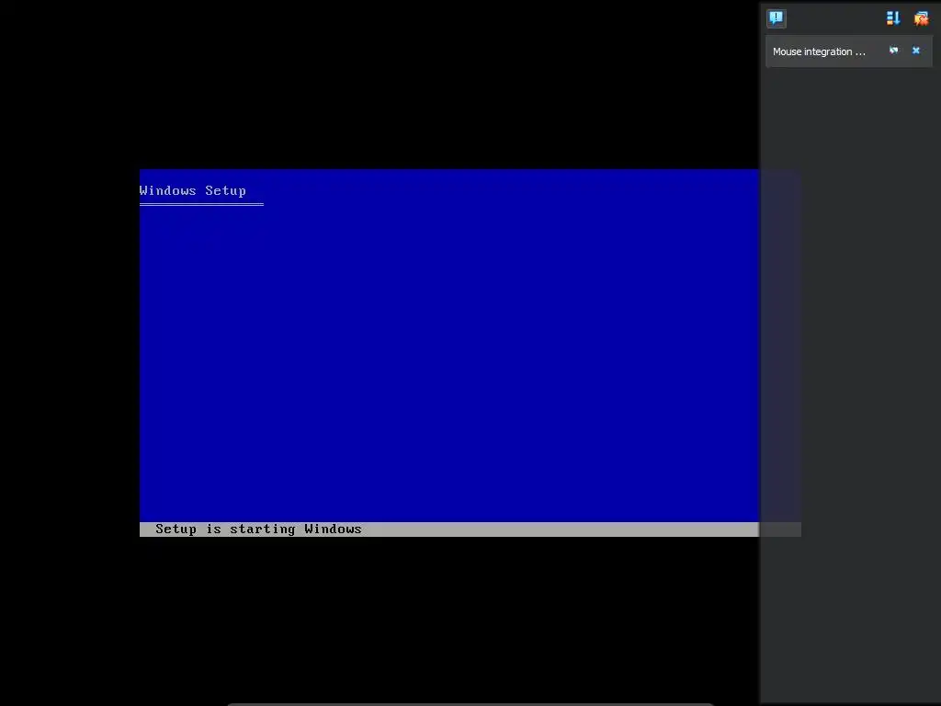Click the 'Windows Setup' heading text
941x706 pixels.
(x=193, y=190)
